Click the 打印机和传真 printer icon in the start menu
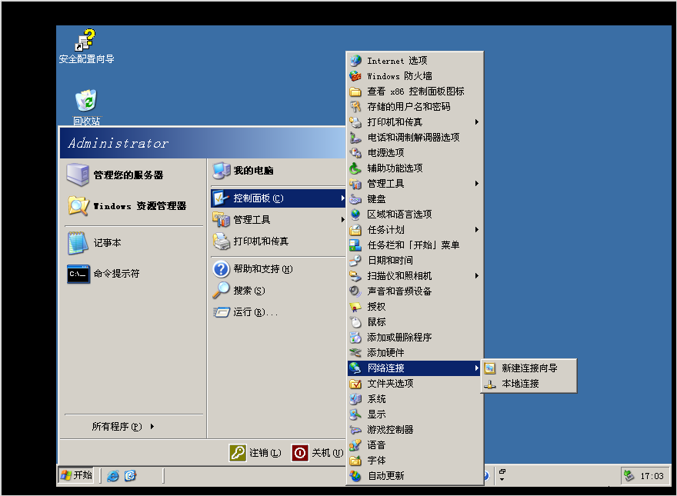 coord(222,241)
